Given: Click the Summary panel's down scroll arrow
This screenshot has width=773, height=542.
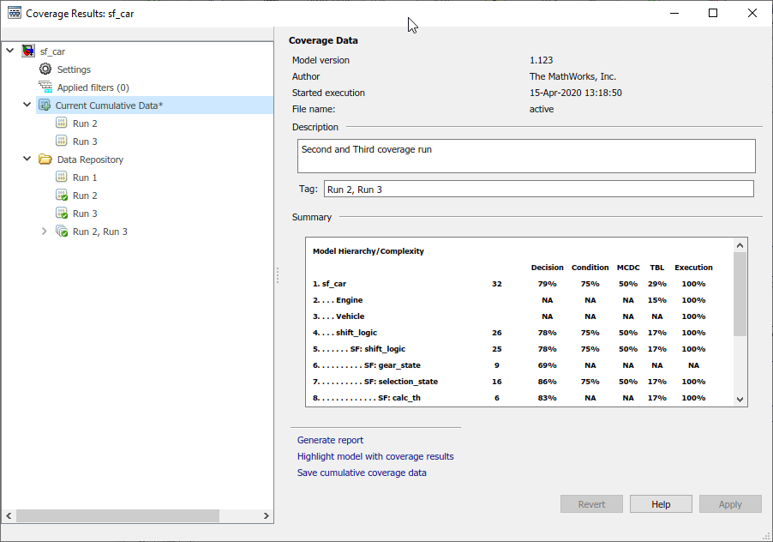Looking at the screenshot, I should tap(740, 398).
